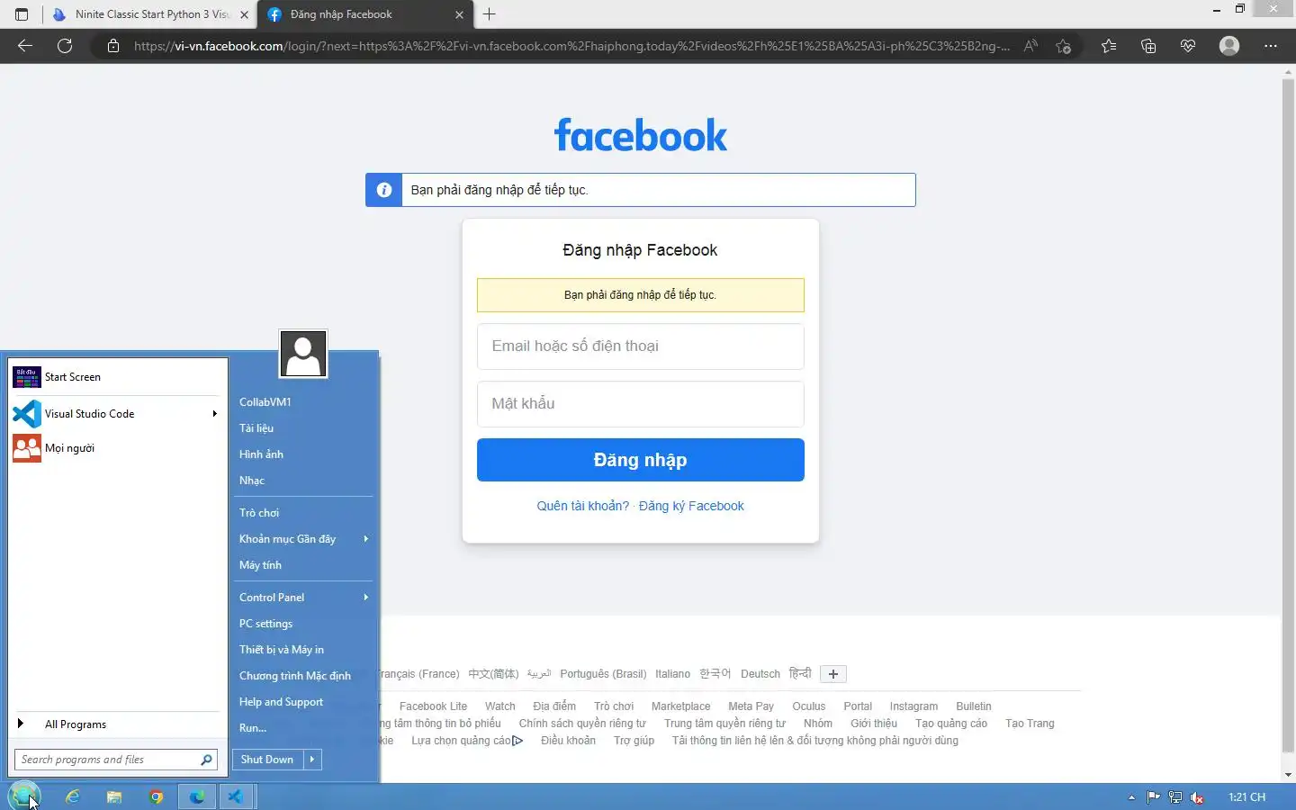Open Shut Down options arrow
The width and height of the screenshot is (1296, 810).
tap(312, 760)
